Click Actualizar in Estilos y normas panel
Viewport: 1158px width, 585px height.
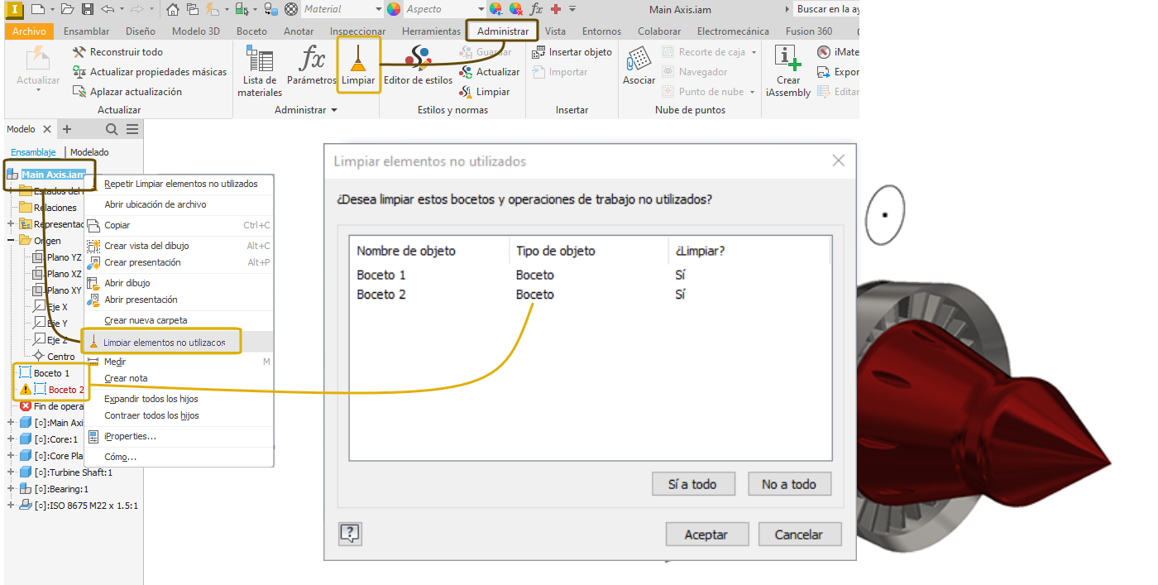488,72
